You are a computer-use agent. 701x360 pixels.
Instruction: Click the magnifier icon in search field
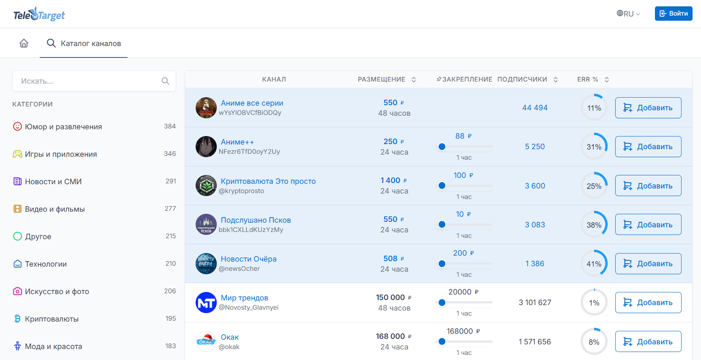165,81
